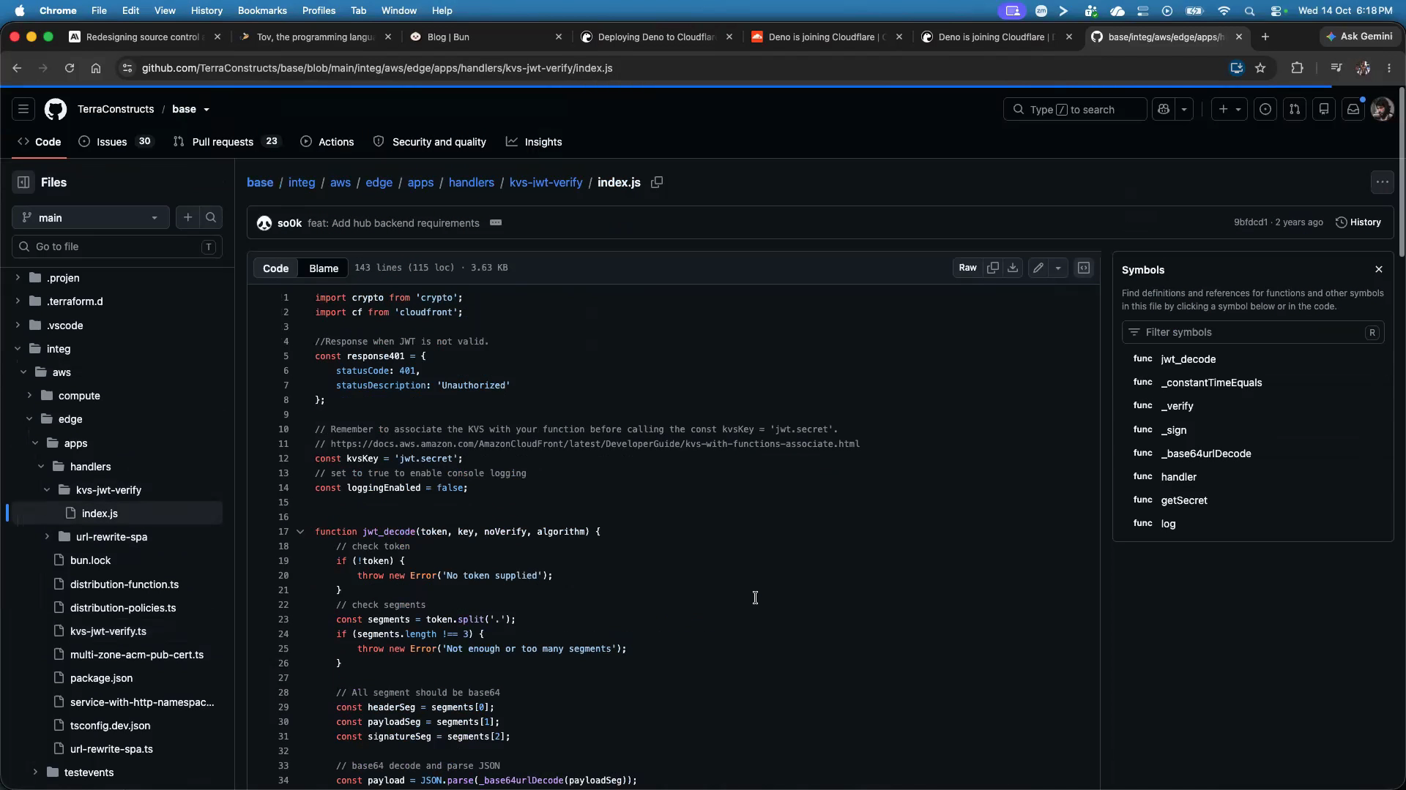The width and height of the screenshot is (1406, 790).
Task: Open pull requests shortcut icon in header
Action: coord(1295,110)
